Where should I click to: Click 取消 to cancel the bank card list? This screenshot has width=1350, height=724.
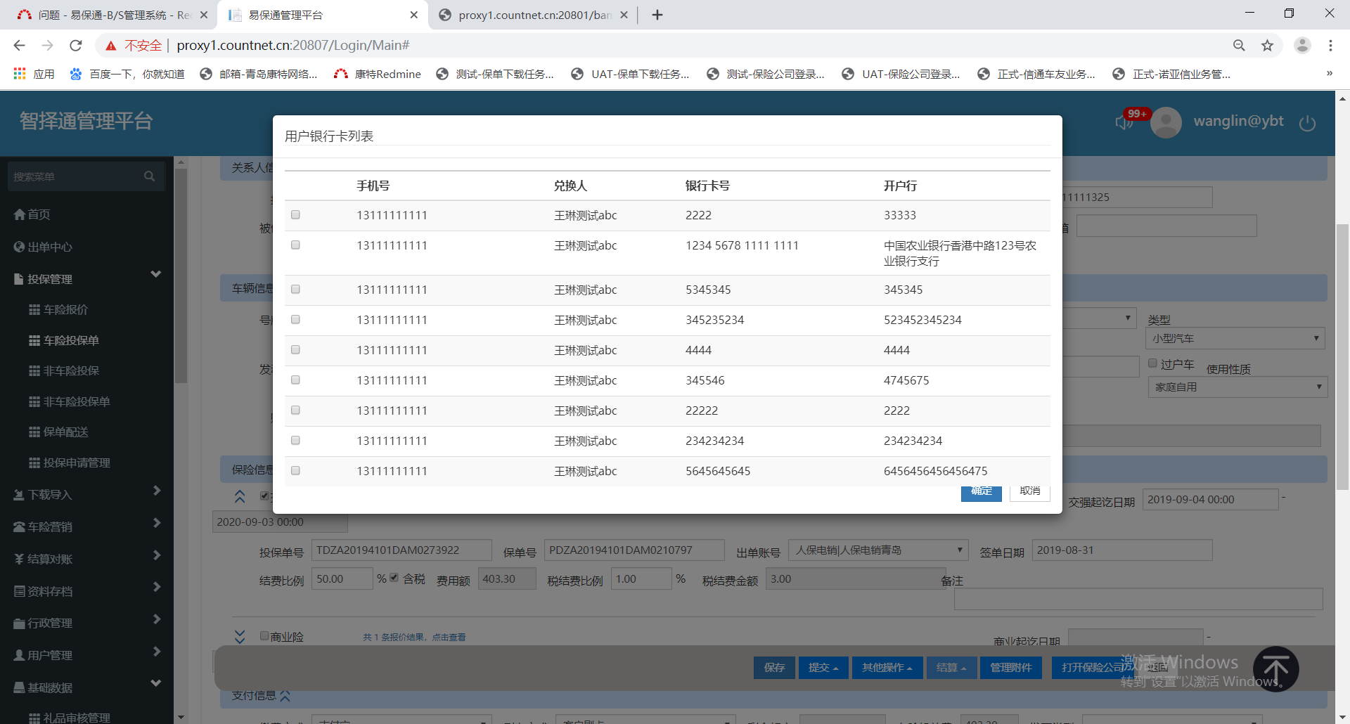coord(1029,491)
